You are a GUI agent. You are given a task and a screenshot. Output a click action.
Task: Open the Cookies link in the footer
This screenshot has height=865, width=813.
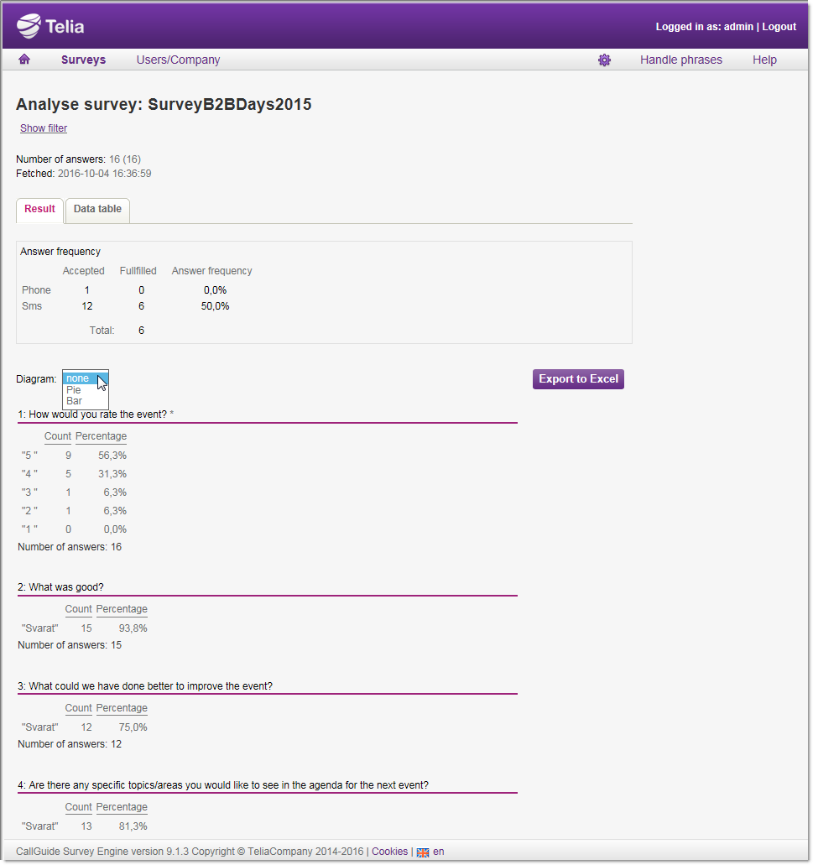(x=389, y=852)
